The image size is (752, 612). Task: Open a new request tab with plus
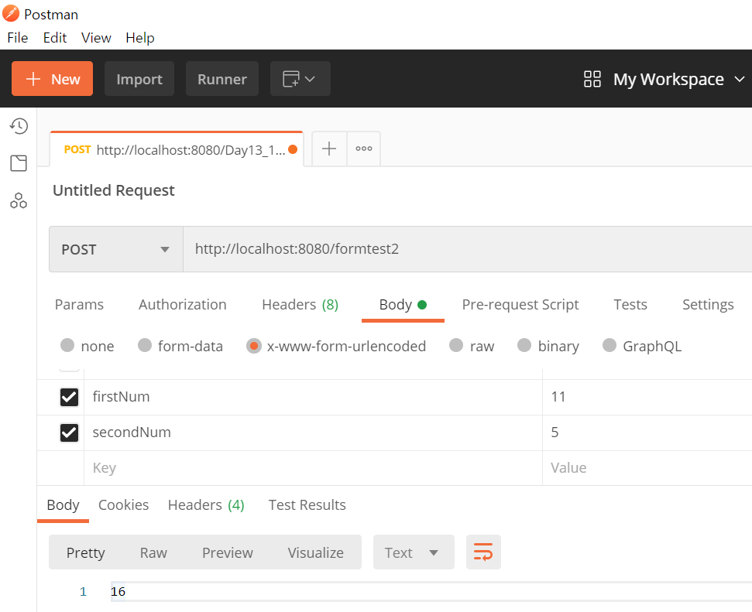pyautogui.click(x=329, y=149)
